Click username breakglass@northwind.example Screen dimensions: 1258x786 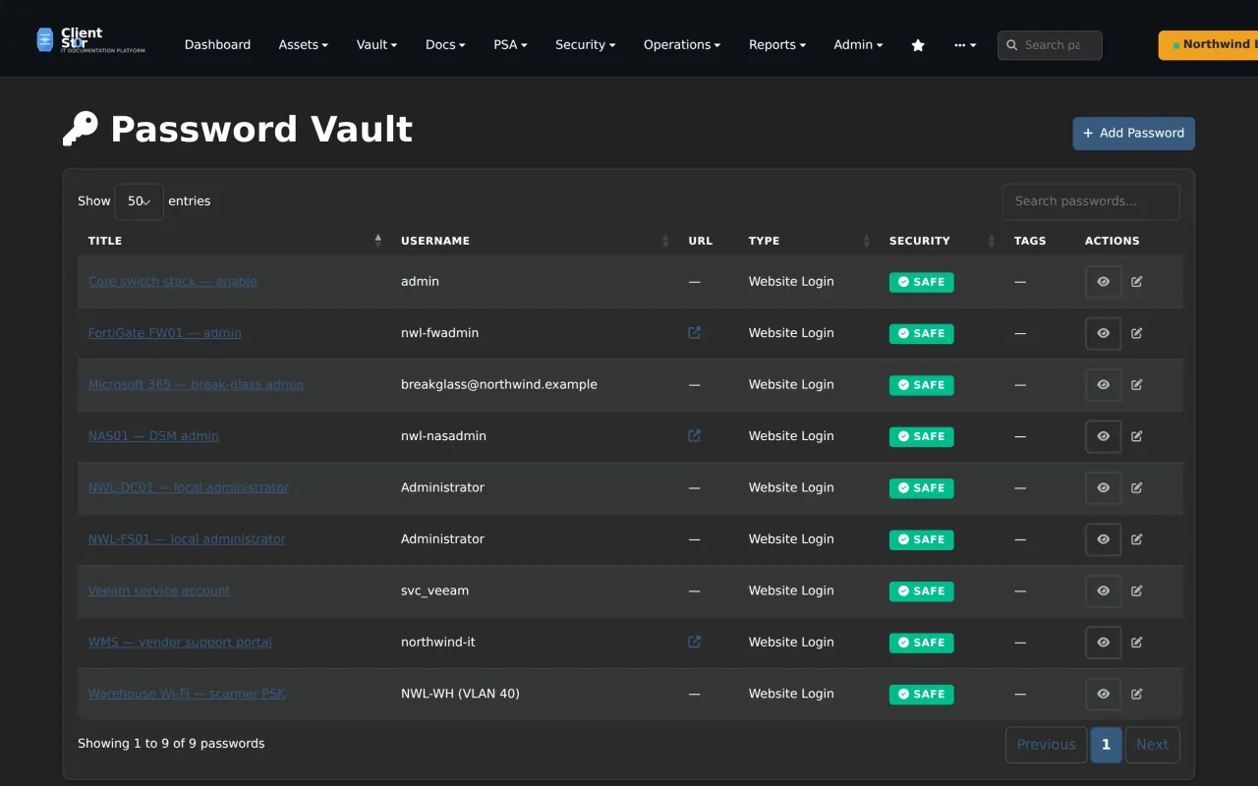(x=499, y=385)
